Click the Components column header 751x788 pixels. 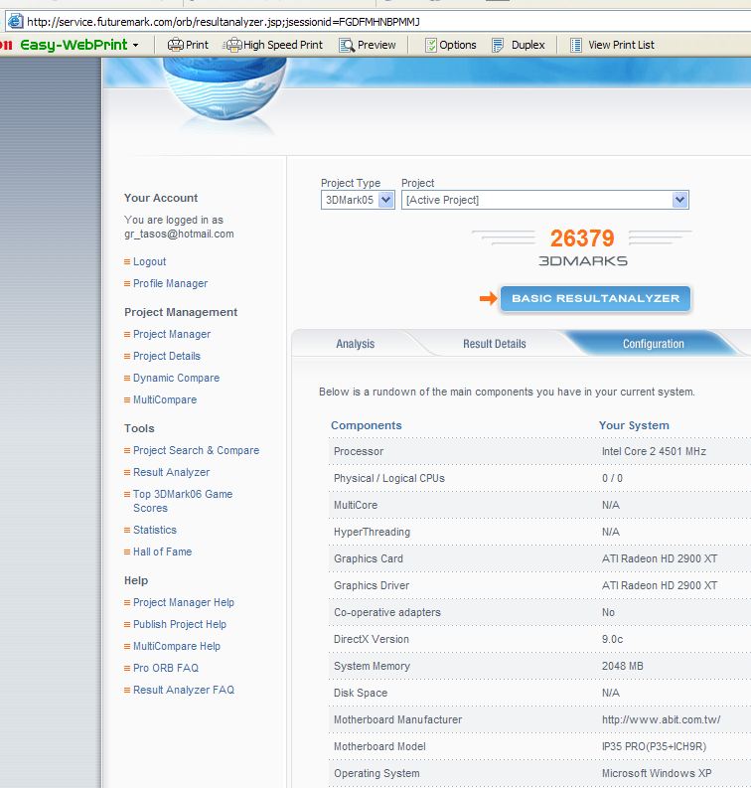click(367, 425)
